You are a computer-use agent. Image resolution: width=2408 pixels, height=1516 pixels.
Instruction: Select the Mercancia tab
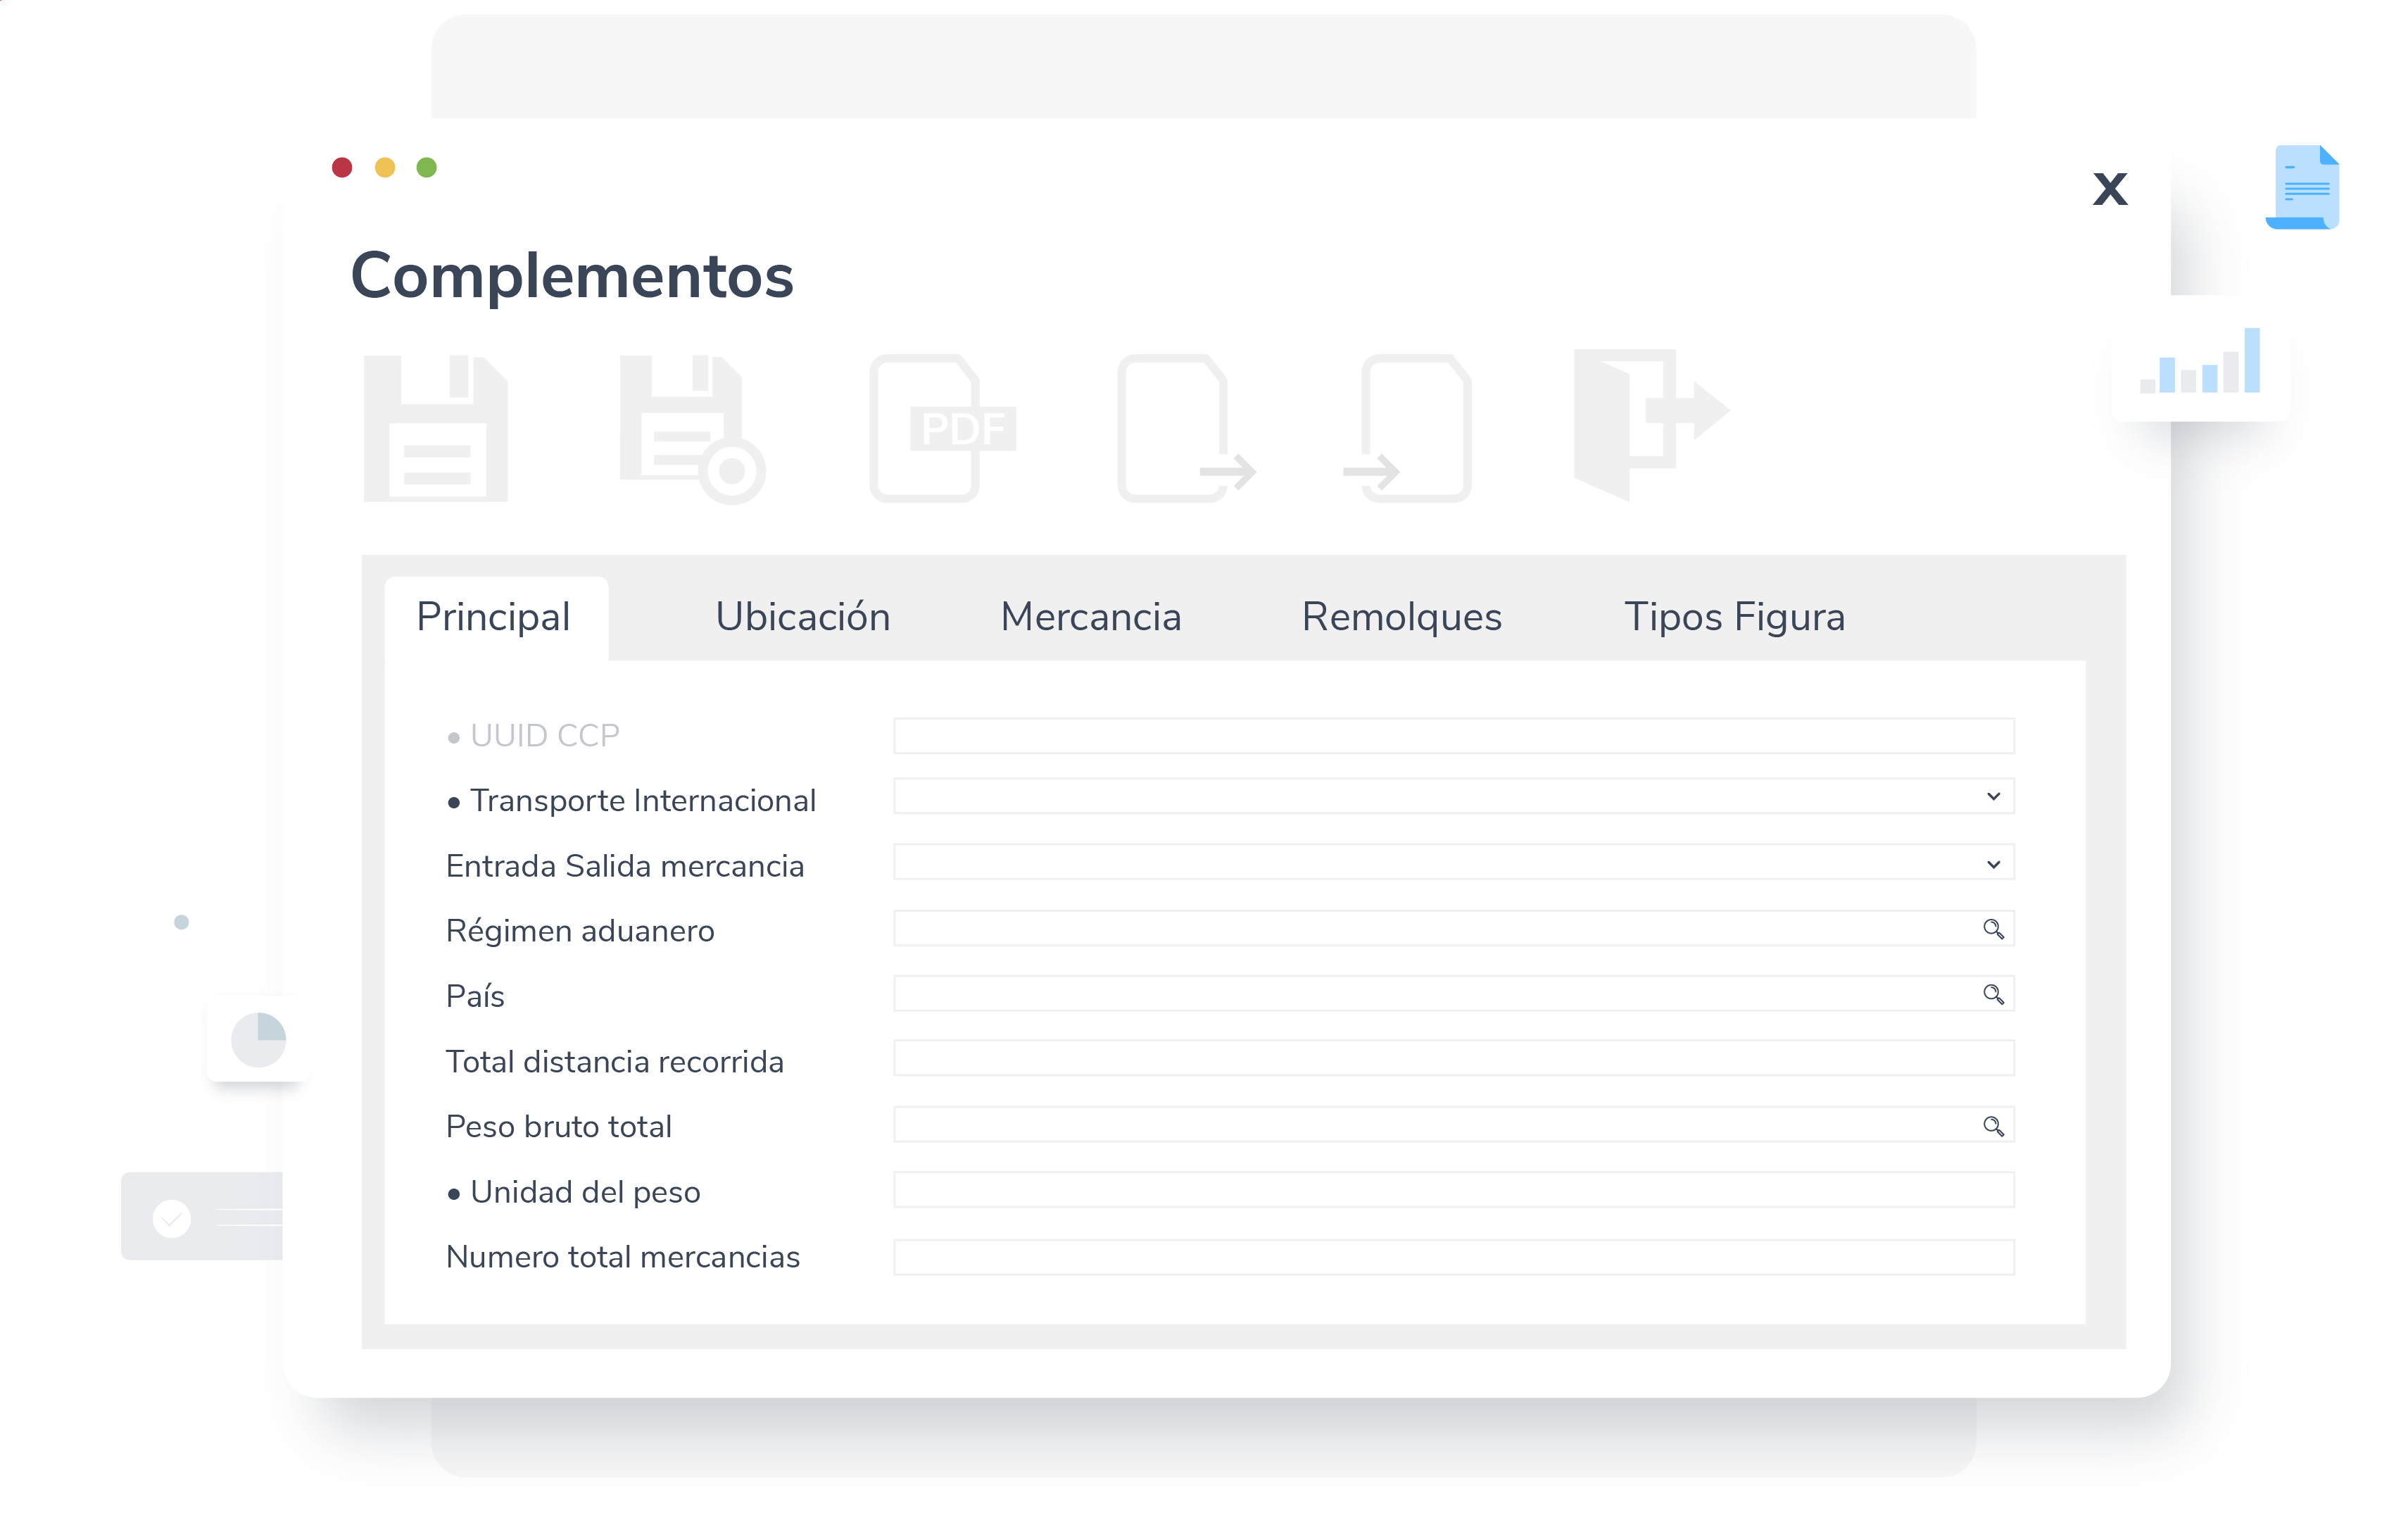click(1091, 616)
